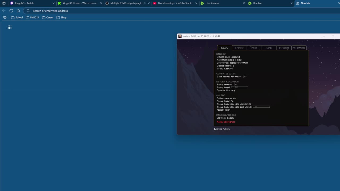Select the General settings tab in Noita

224,48
